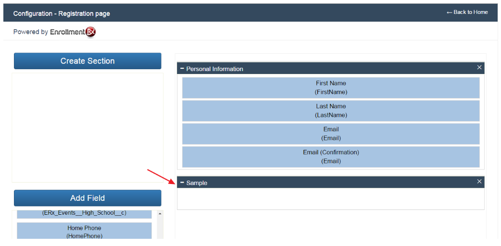Collapse the Personal Information section
501x246 pixels.
pos(182,69)
